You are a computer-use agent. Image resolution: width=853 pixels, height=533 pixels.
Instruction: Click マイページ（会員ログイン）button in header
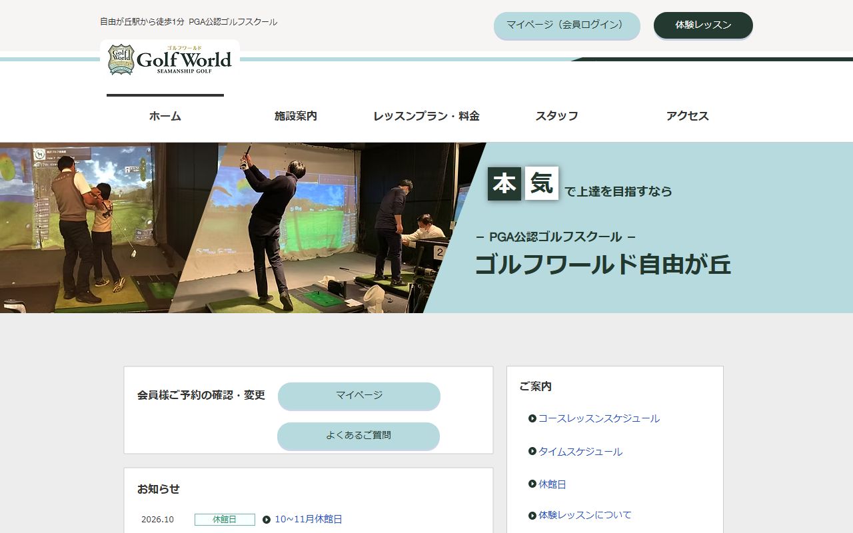click(567, 25)
